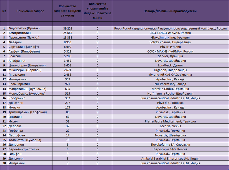Click the cell 'Lundbeck, Дания'
The height and width of the screenshot is (170, 229).
coord(170,65)
